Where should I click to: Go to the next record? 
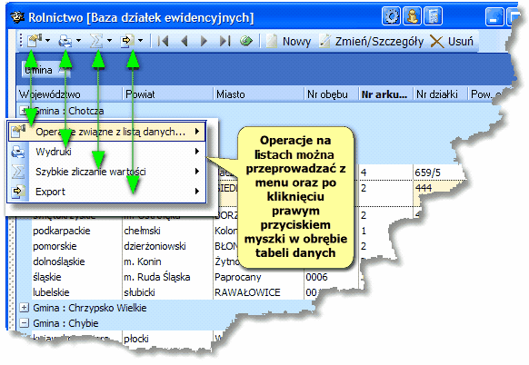[x=204, y=41]
